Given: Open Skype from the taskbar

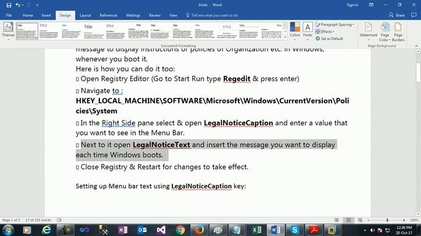Looking at the screenshot, I should [x=295, y=230].
